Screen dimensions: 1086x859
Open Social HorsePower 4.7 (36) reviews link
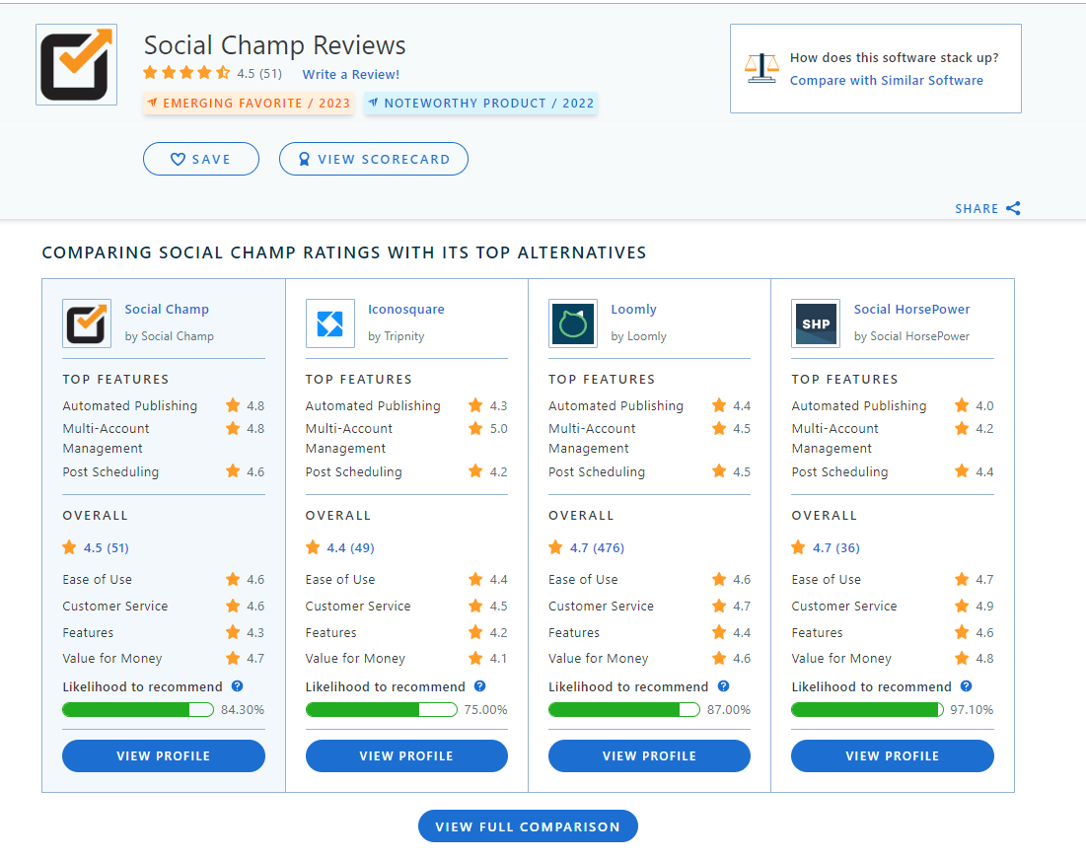pyautogui.click(x=836, y=548)
